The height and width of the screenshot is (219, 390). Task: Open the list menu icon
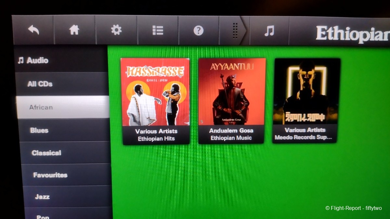[x=158, y=30]
